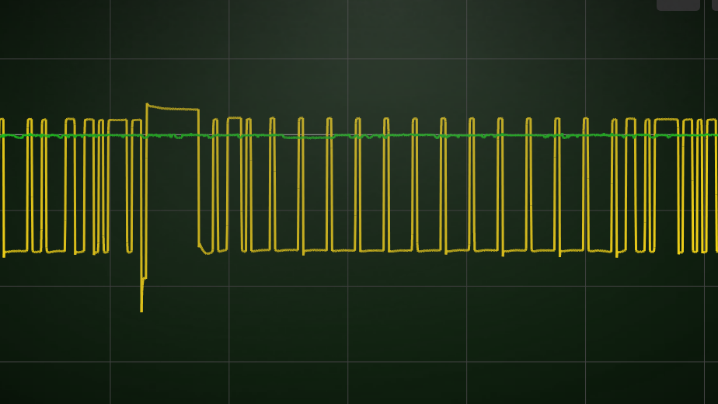The width and height of the screenshot is (718, 404).
Task: Click the topmost horizontal grid line
Action: click(x=359, y=58)
